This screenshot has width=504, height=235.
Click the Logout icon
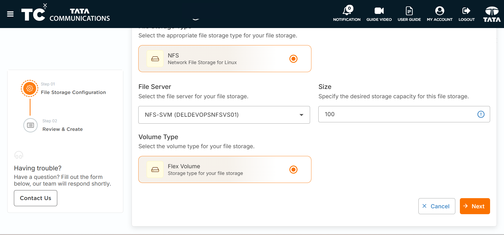[466, 11]
